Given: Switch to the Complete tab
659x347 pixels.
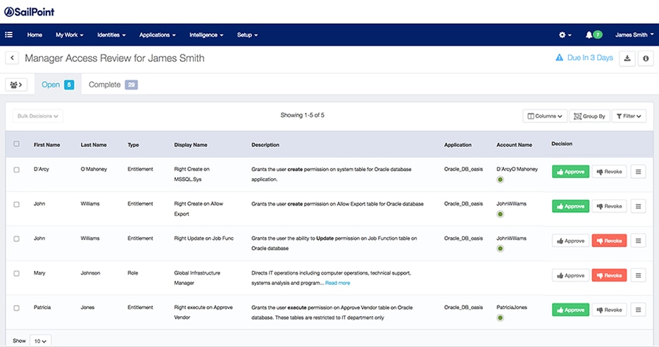Looking at the screenshot, I should click(x=113, y=84).
